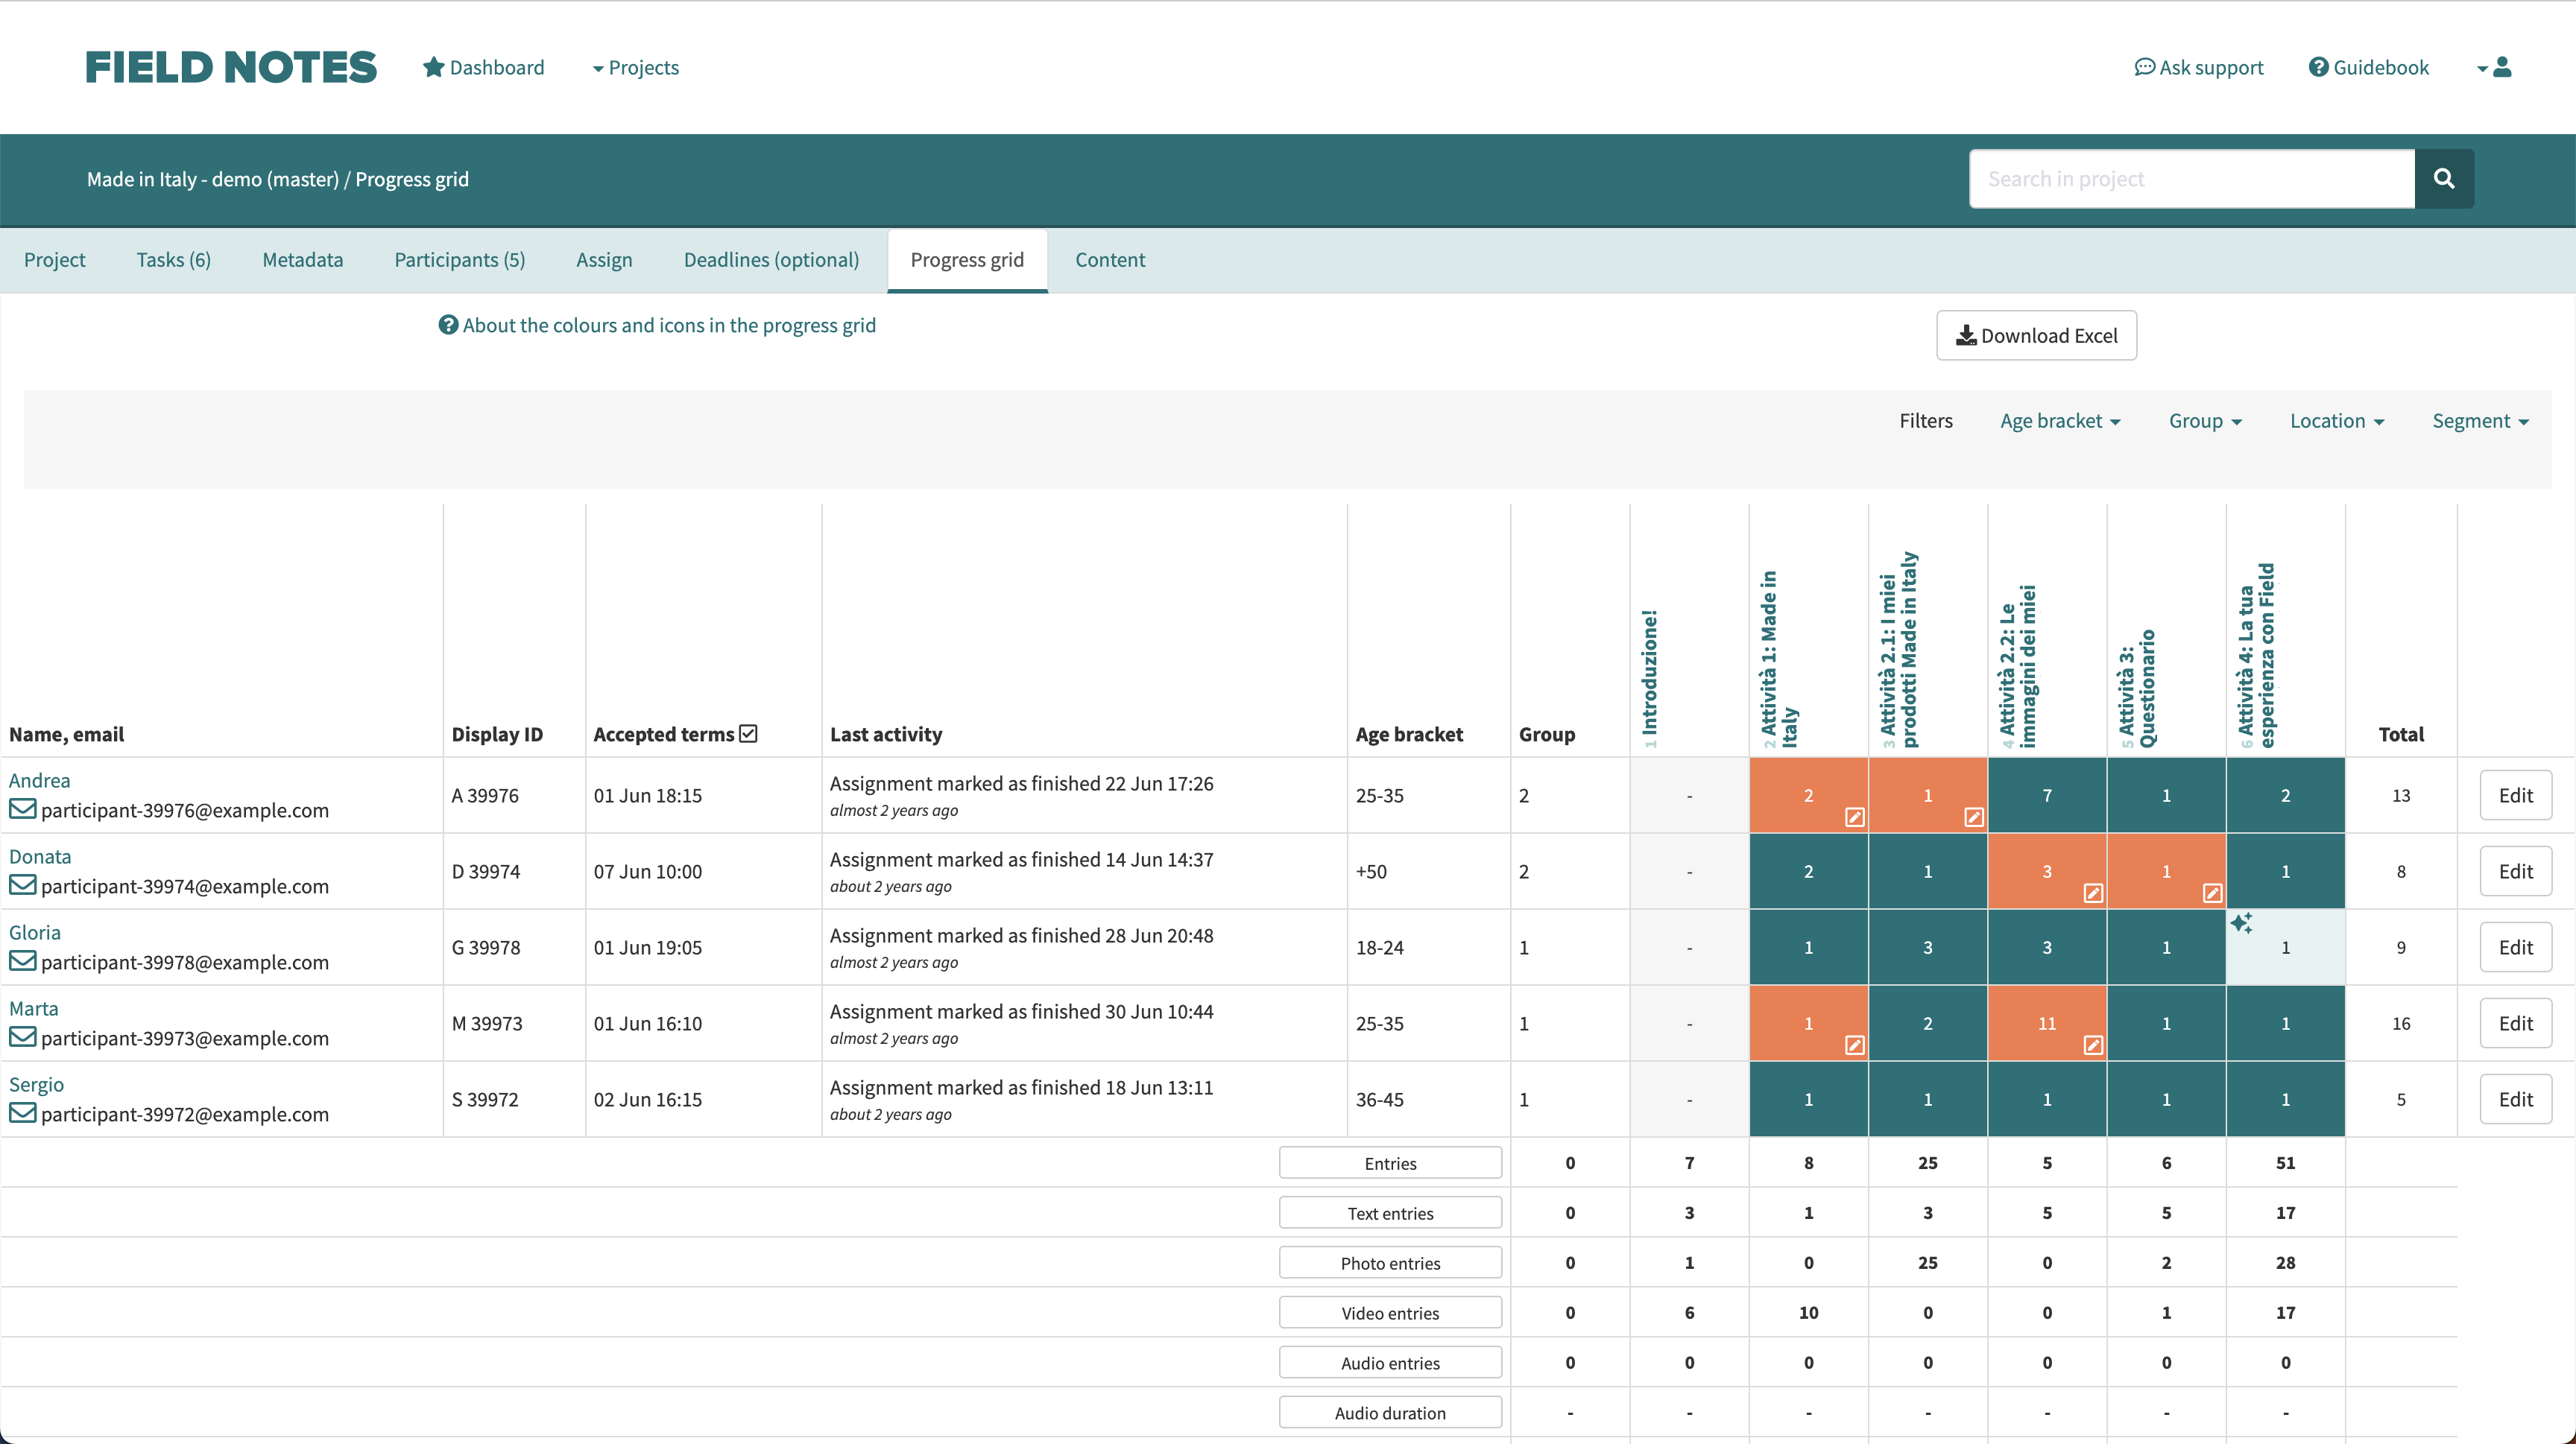2576x1444 pixels.
Task: Click the search magnifier icon in project search
Action: coord(2444,179)
